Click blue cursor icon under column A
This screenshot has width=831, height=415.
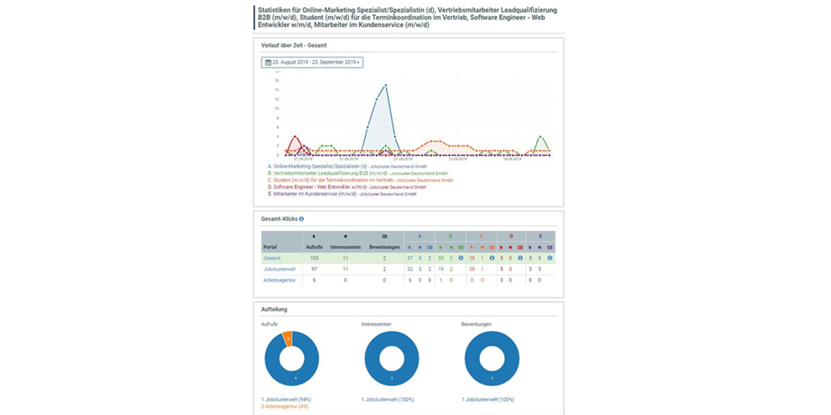(x=410, y=247)
